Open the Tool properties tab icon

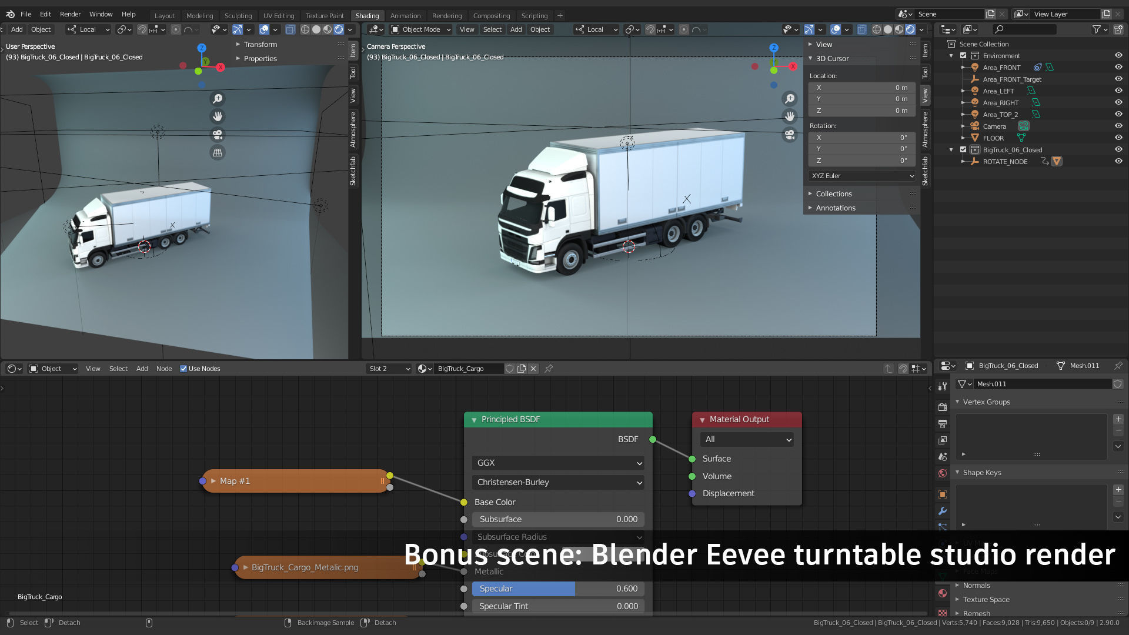click(x=943, y=386)
